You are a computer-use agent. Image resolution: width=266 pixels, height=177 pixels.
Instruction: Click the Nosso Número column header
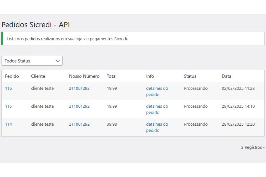click(84, 76)
